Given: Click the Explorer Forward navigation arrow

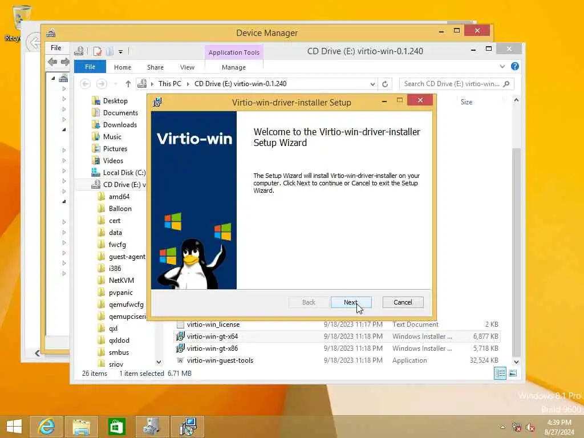Looking at the screenshot, I should pyautogui.click(x=102, y=84).
